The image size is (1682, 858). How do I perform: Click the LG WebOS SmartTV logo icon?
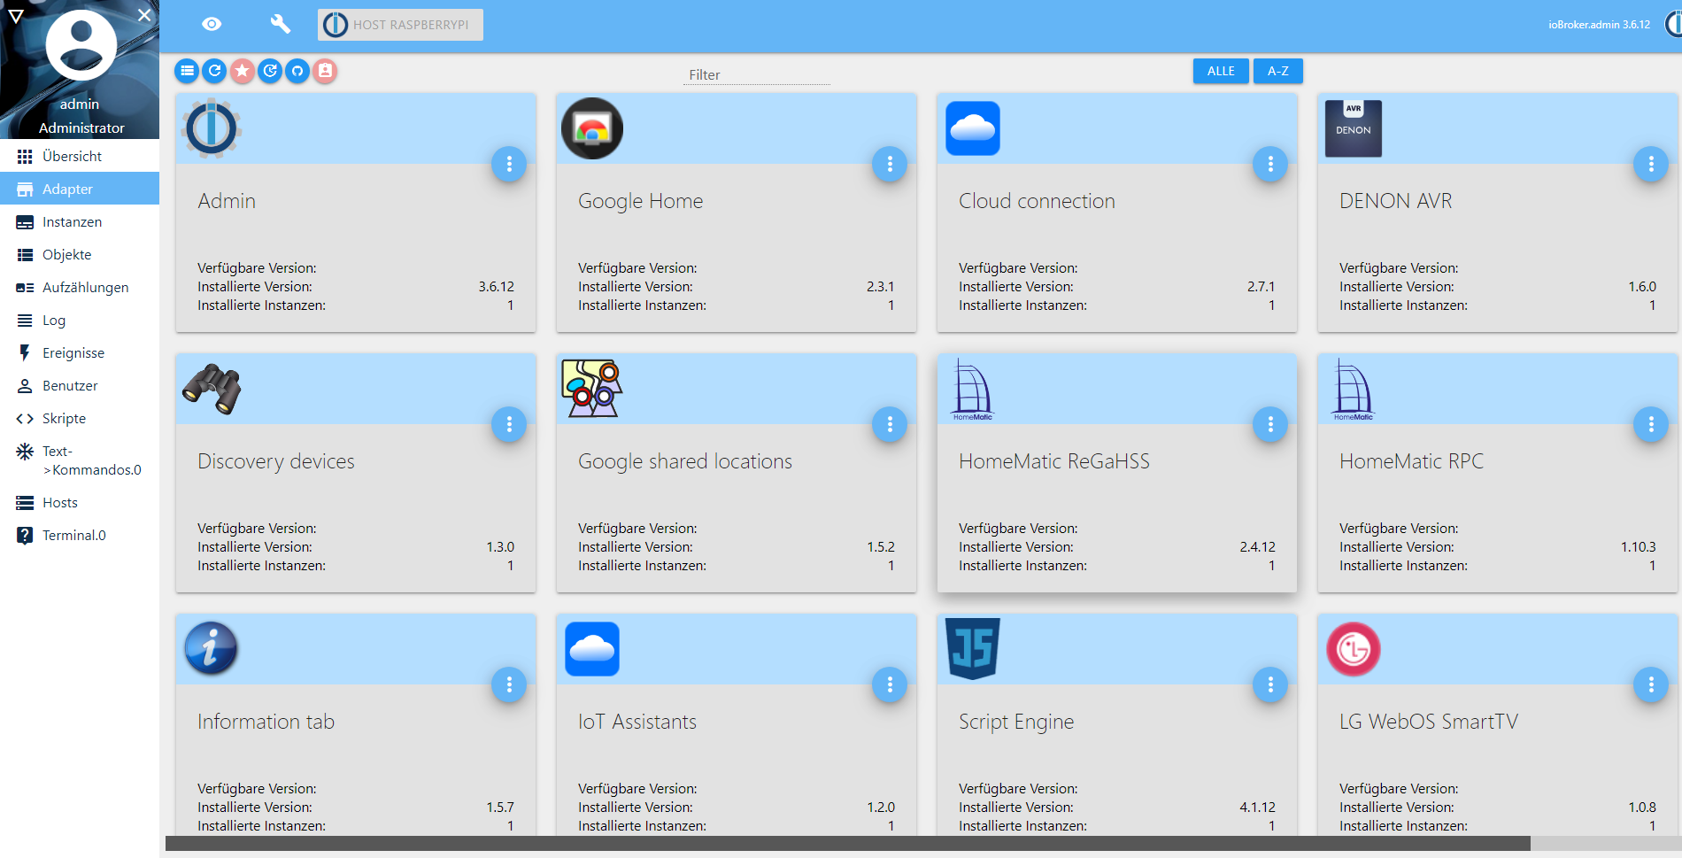pyautogui.click(x=1354, y=649)
